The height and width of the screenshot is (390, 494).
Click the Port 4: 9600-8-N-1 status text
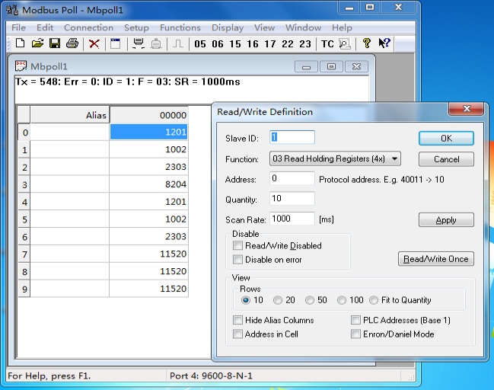pos(211,376)
